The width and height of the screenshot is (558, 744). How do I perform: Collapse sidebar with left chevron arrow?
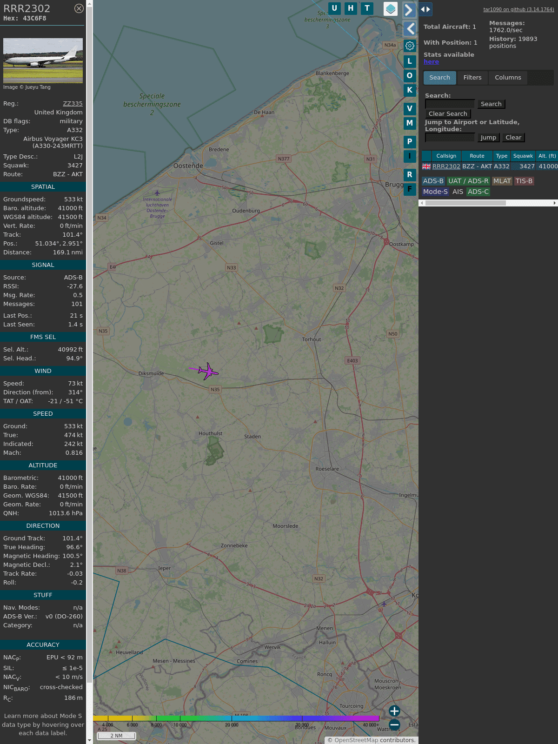click(410, 29)
